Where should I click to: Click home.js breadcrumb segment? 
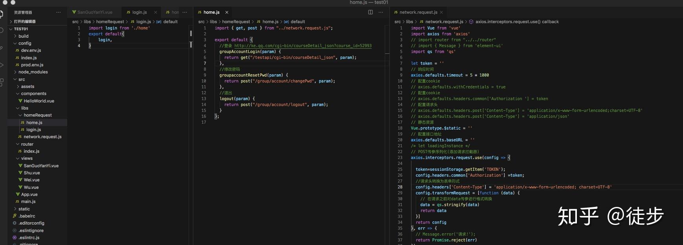[x=270, y=22]
